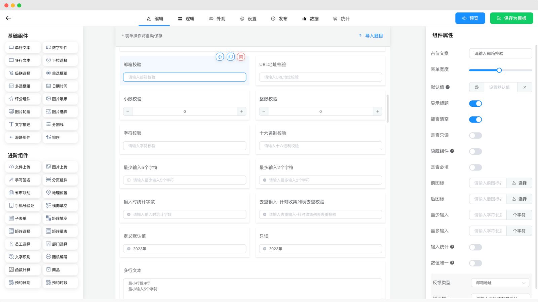538x302 pixels.
Task: Enable the 输入统计 switch
Action: [x=475, y=247]
